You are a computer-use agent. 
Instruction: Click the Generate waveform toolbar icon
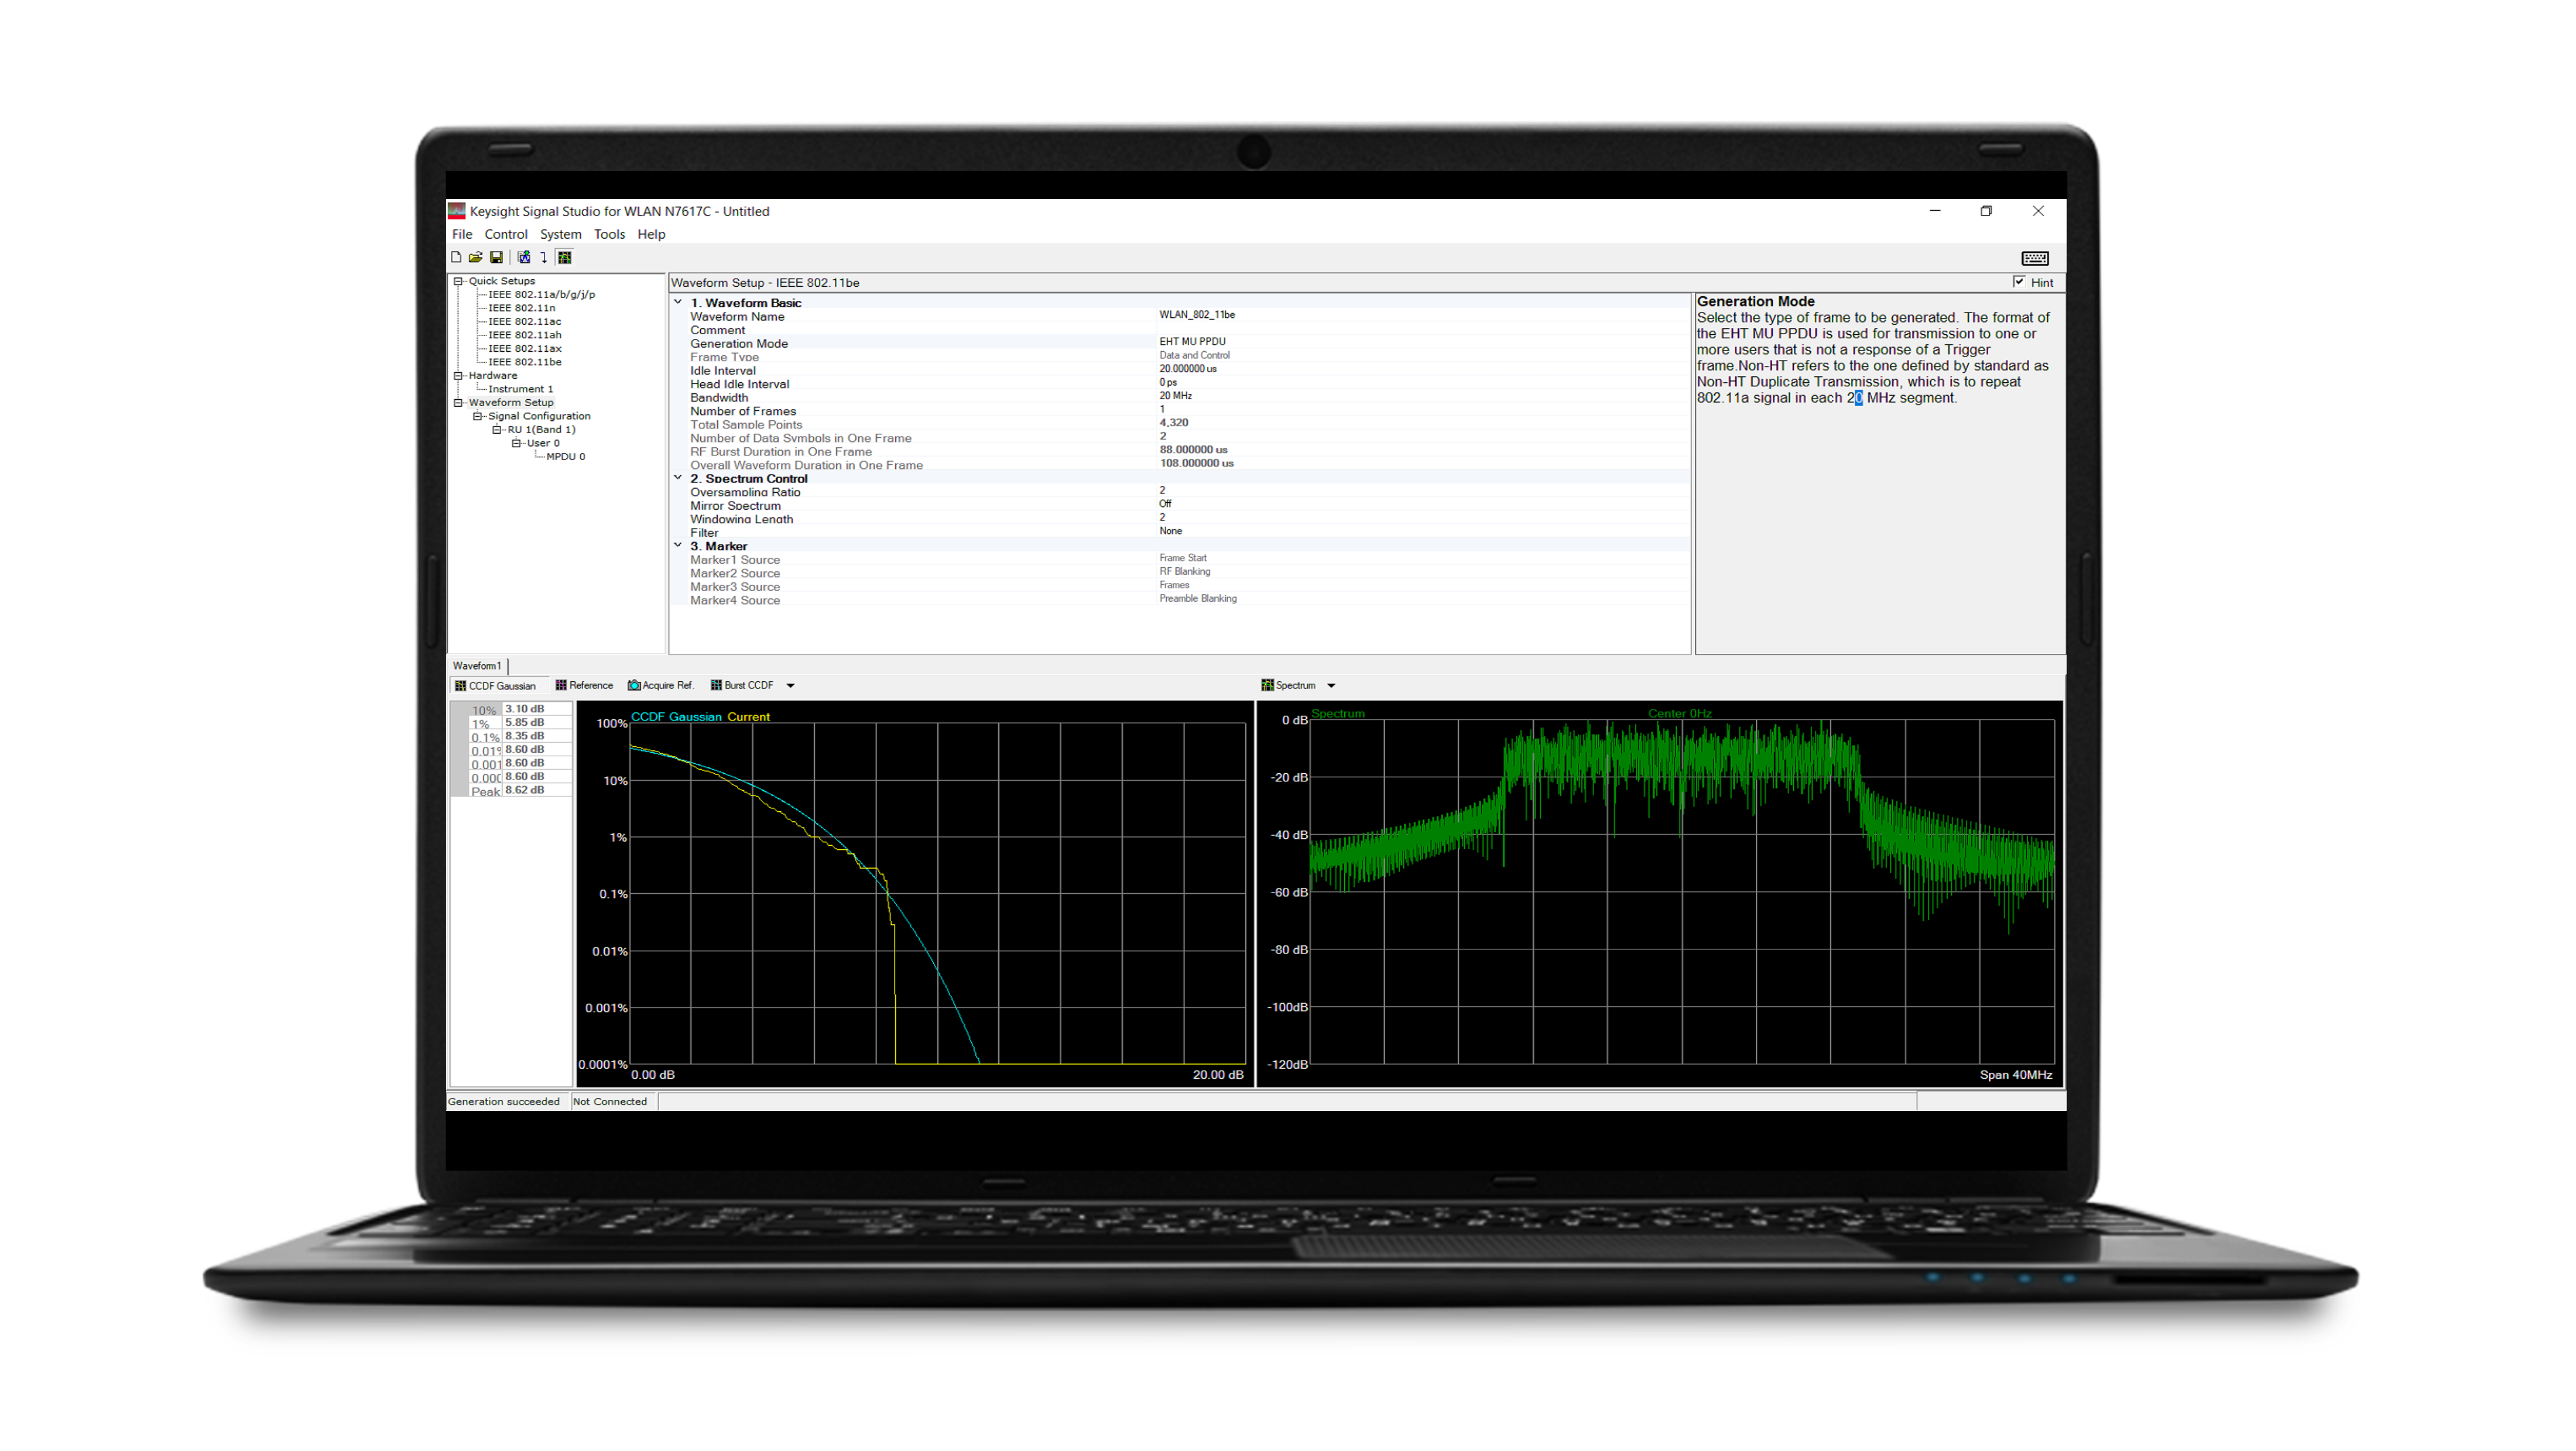(x=524, y=258)
